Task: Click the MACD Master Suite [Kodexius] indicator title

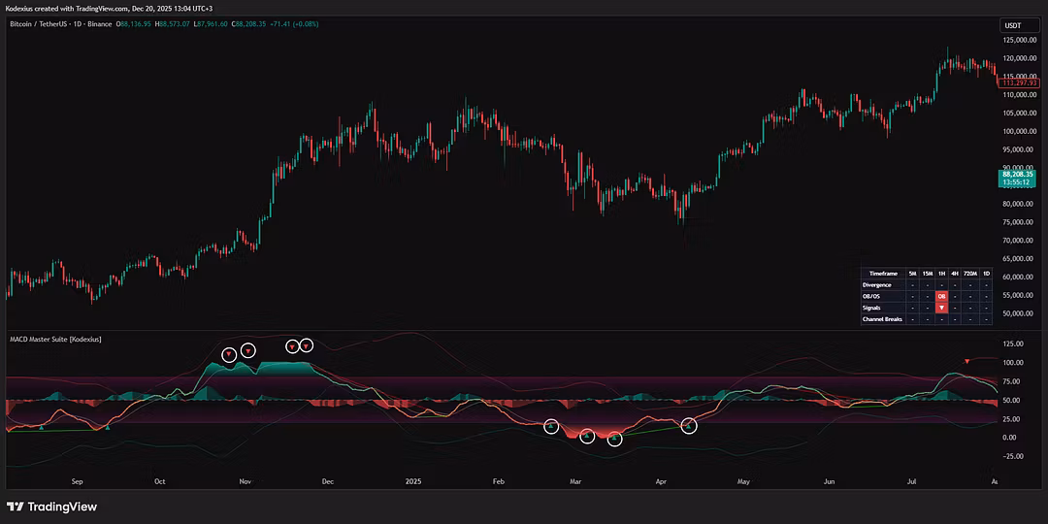Action: (55, 339)
